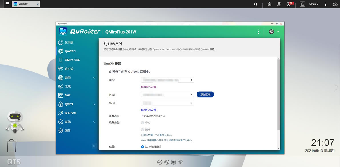Open the 组织 organization dropdown
Screen dimensions: 340x167
click(167, 80)
